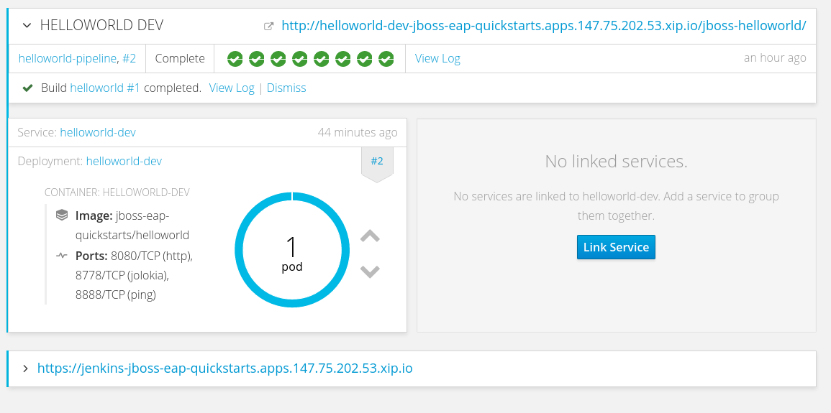Click the Ports pulse icon
Image resolution: width=831 pixels, height=413 pixels.
(x=62, y=256)
